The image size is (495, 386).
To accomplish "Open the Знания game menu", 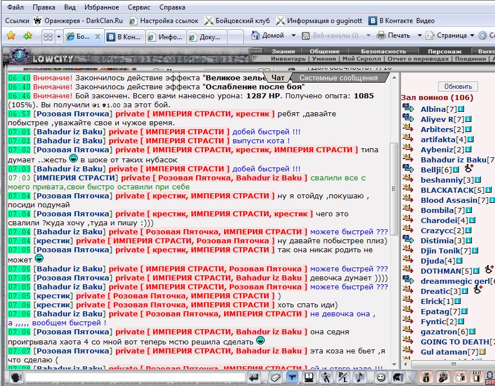I will pos(283,51).
